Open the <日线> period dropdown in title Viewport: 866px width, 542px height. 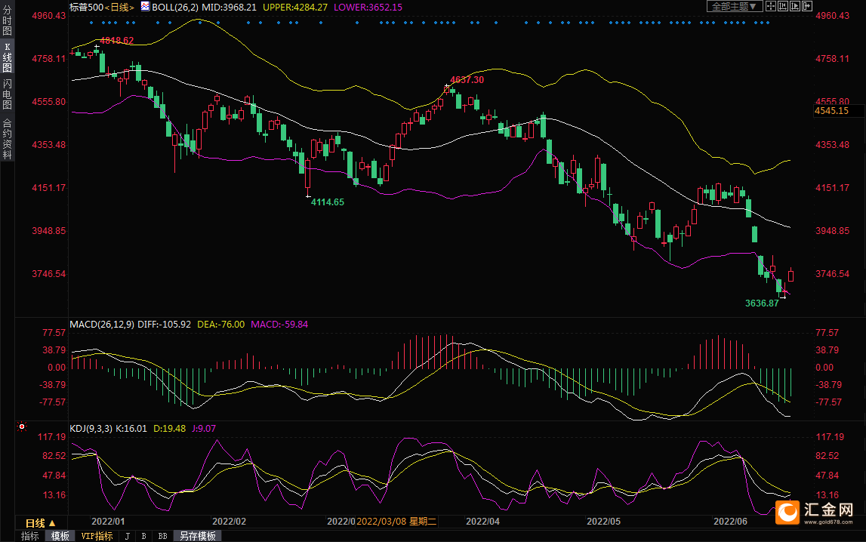(119, 7)
